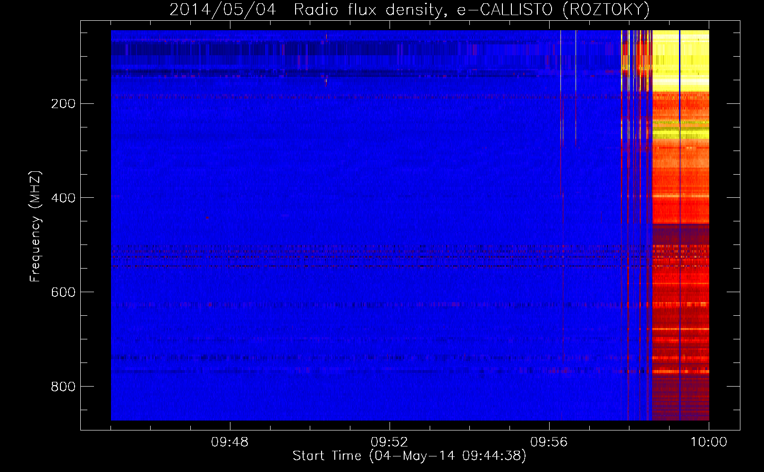764x472 pixels.
Task: Click the 200 frequency tick label
Action: [x=63, y=103]
